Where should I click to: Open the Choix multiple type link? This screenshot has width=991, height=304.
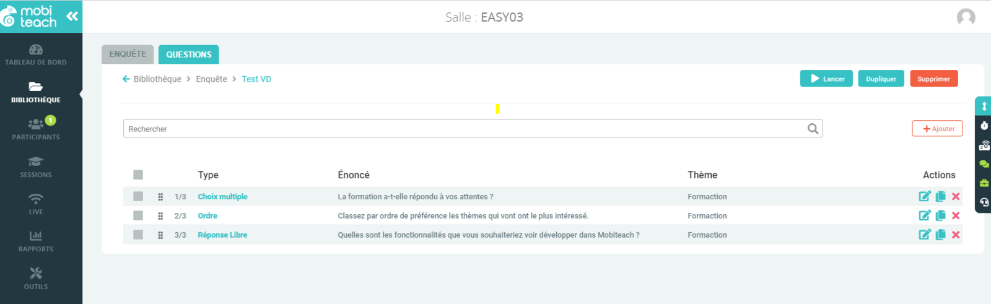point(222,196)
